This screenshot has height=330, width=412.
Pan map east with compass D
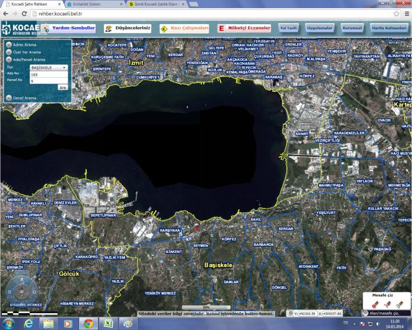click(35, 292)
